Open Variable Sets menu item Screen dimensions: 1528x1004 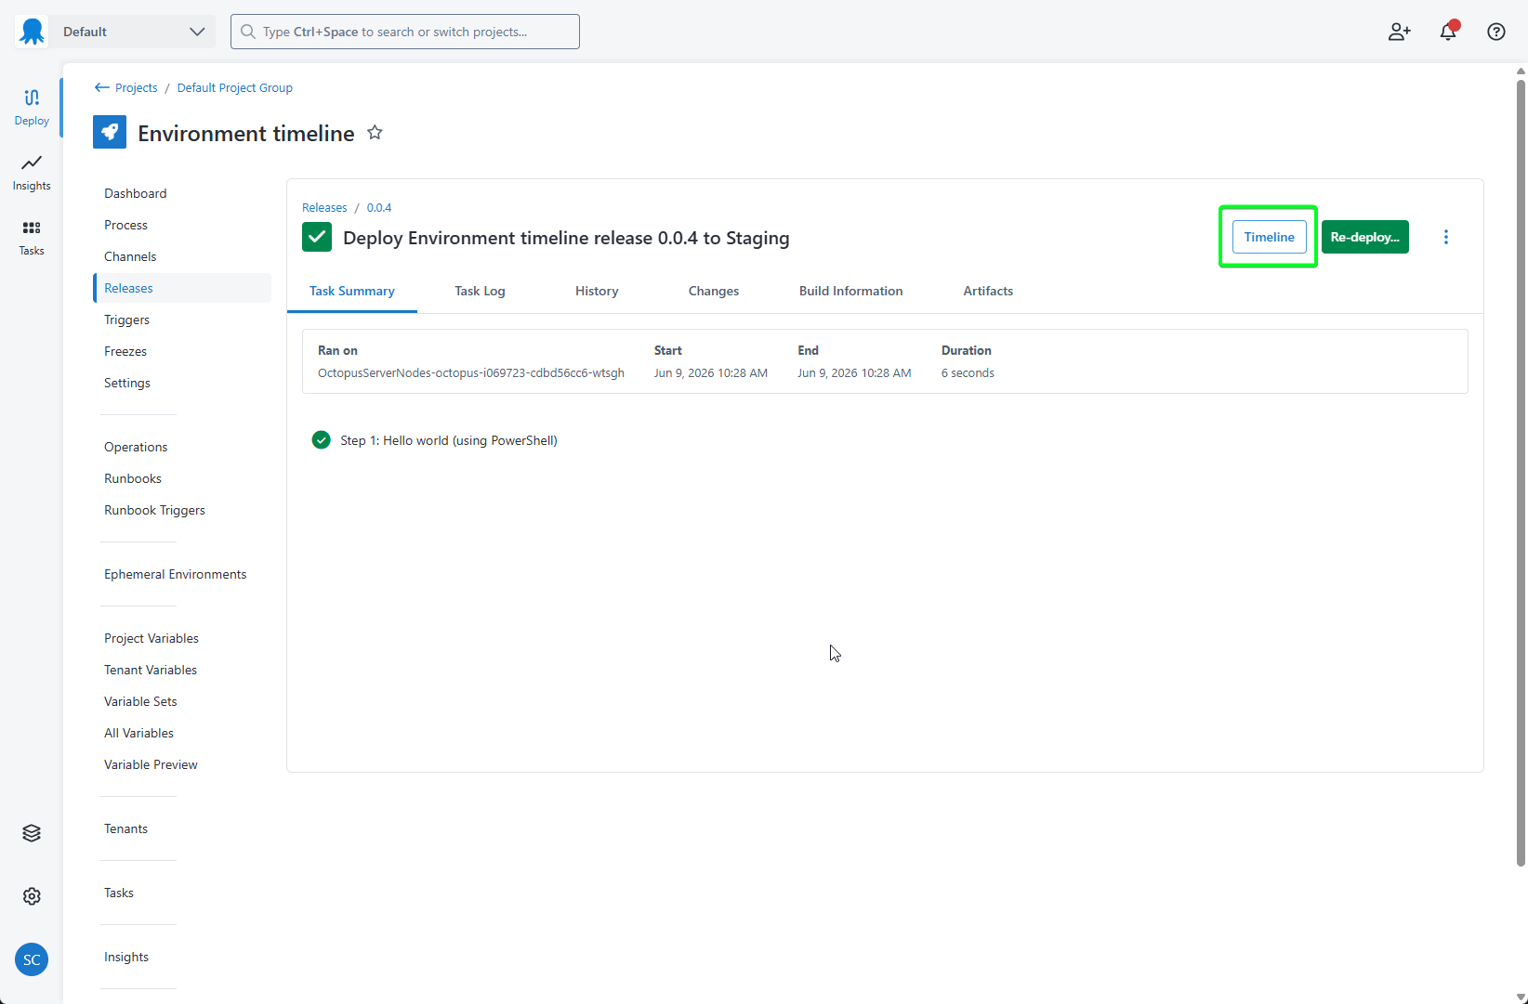140,701
